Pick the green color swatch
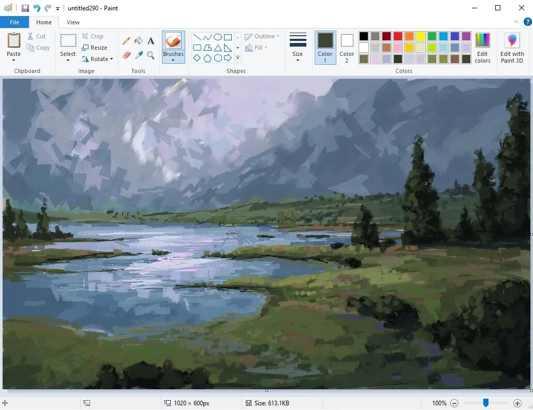 (x=432, y=36)
